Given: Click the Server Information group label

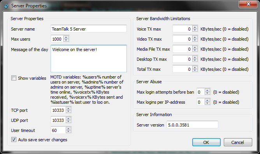Looking at the screenshot, I should 154,115.
